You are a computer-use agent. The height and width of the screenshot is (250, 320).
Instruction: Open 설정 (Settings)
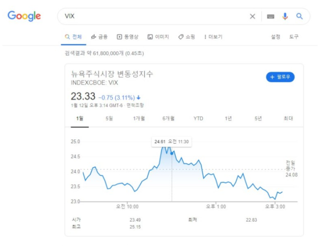pos(276,37)
